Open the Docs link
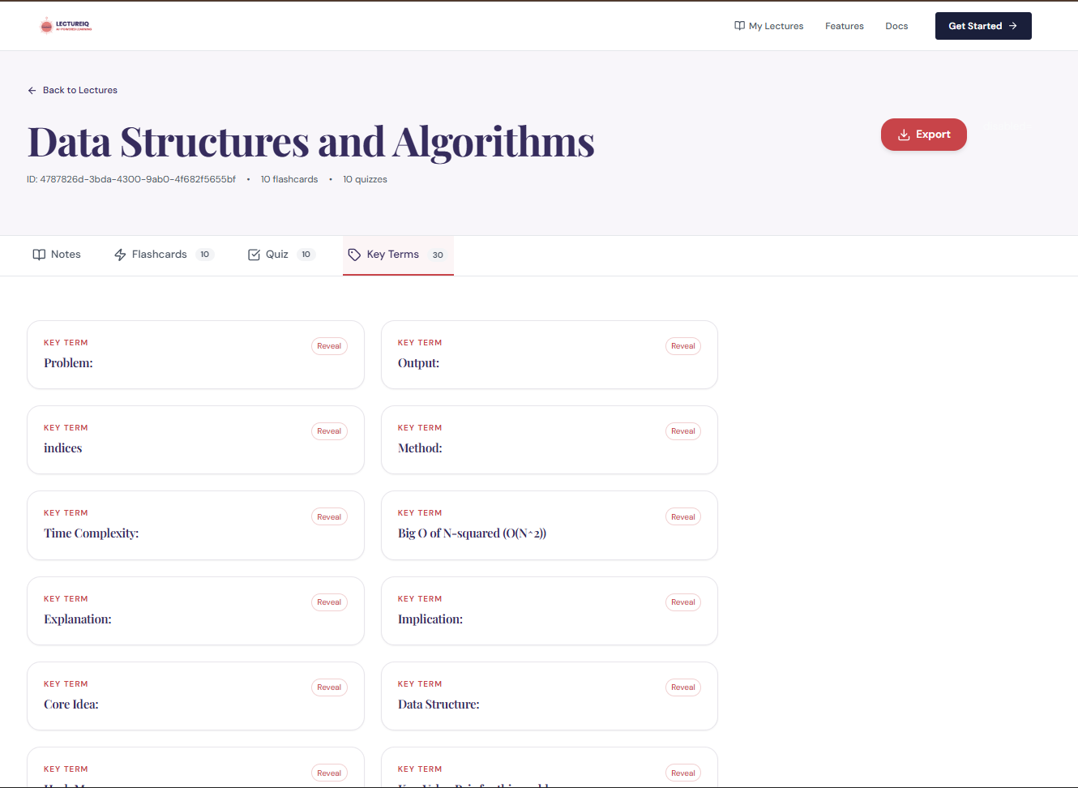1078x788 pixels. point(896,26)
